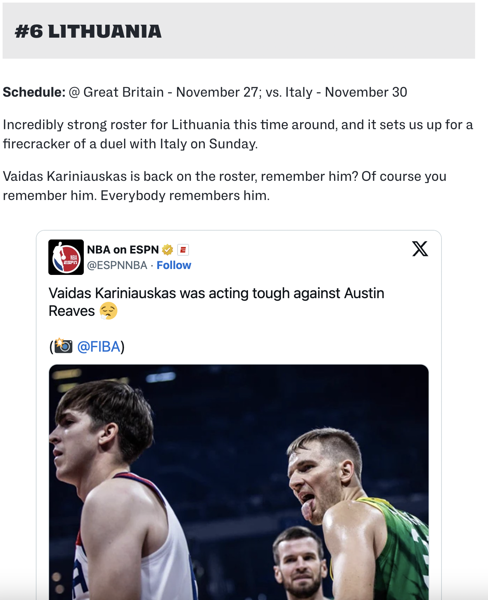Image resolution: width=488 pixels, height=600 pixels.
Task: Click the "Great Britain - November 27" text
Action: [x=171, y=92]
